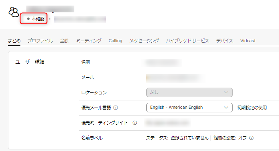Switch to the プロファイル tab
Image resolution: width=279 pixels, height=151 pixels.
click(40, 41)
